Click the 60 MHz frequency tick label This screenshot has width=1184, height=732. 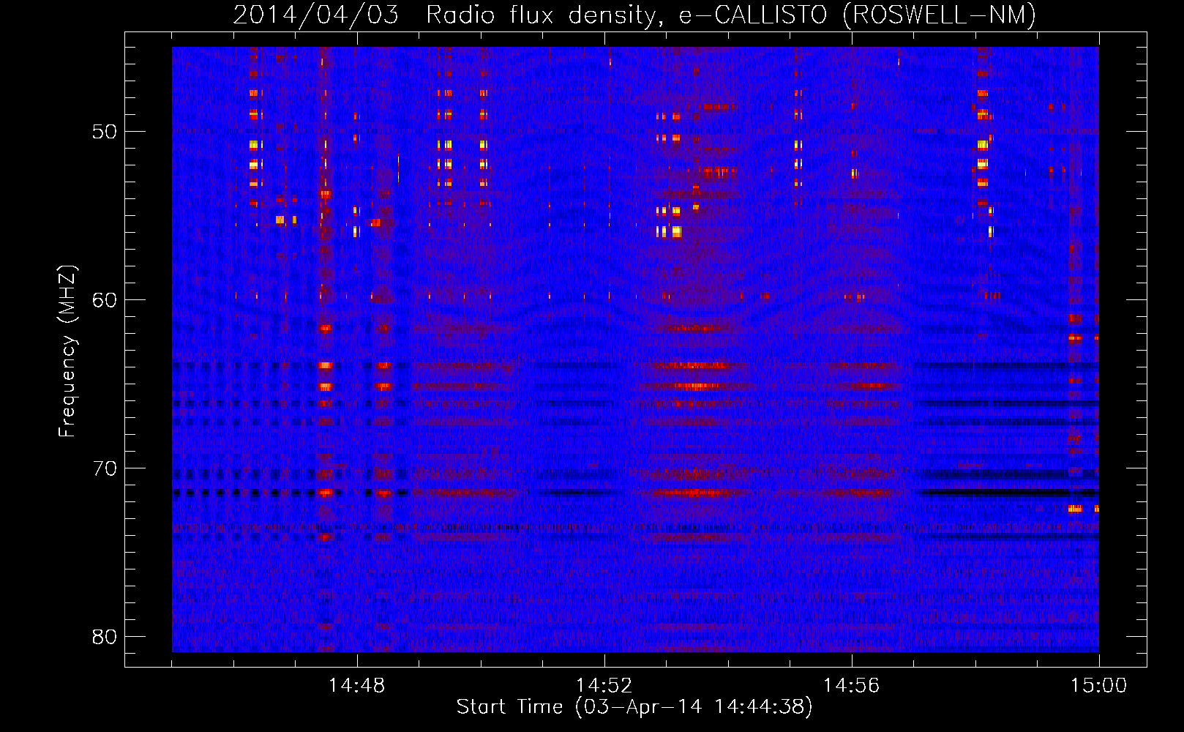point(105,300)
